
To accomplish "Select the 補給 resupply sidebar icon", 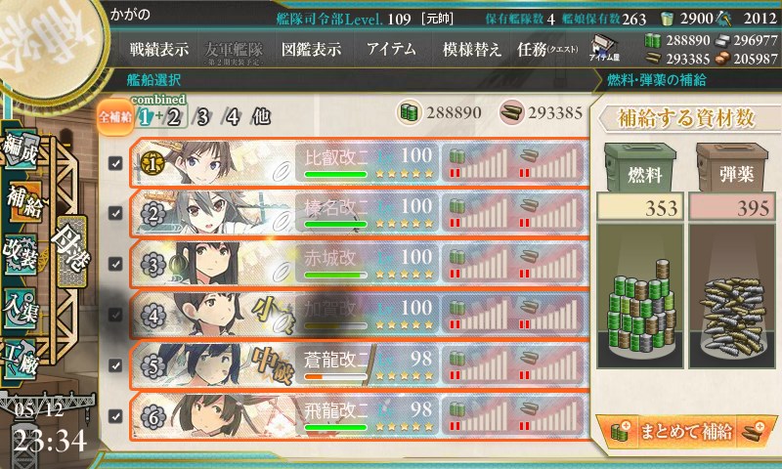I will point(23,202).
